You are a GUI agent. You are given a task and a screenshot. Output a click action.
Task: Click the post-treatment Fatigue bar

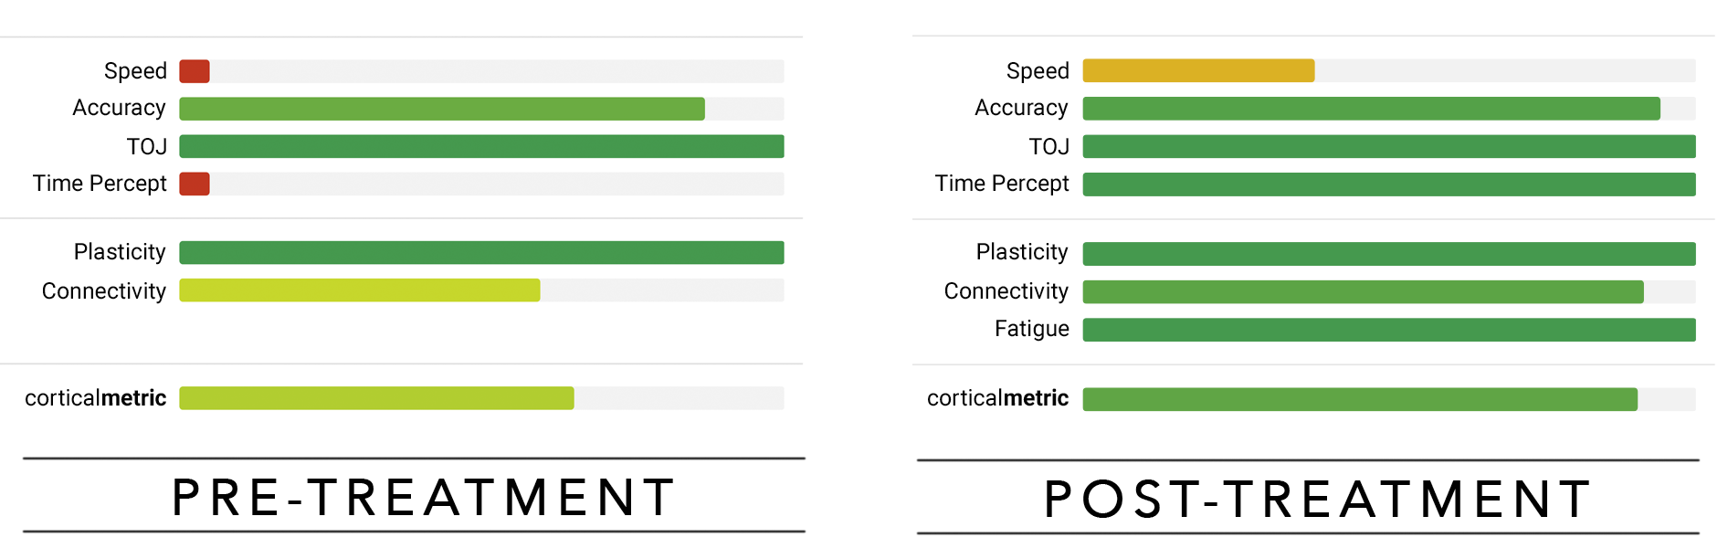click(x=1389, y=330)
